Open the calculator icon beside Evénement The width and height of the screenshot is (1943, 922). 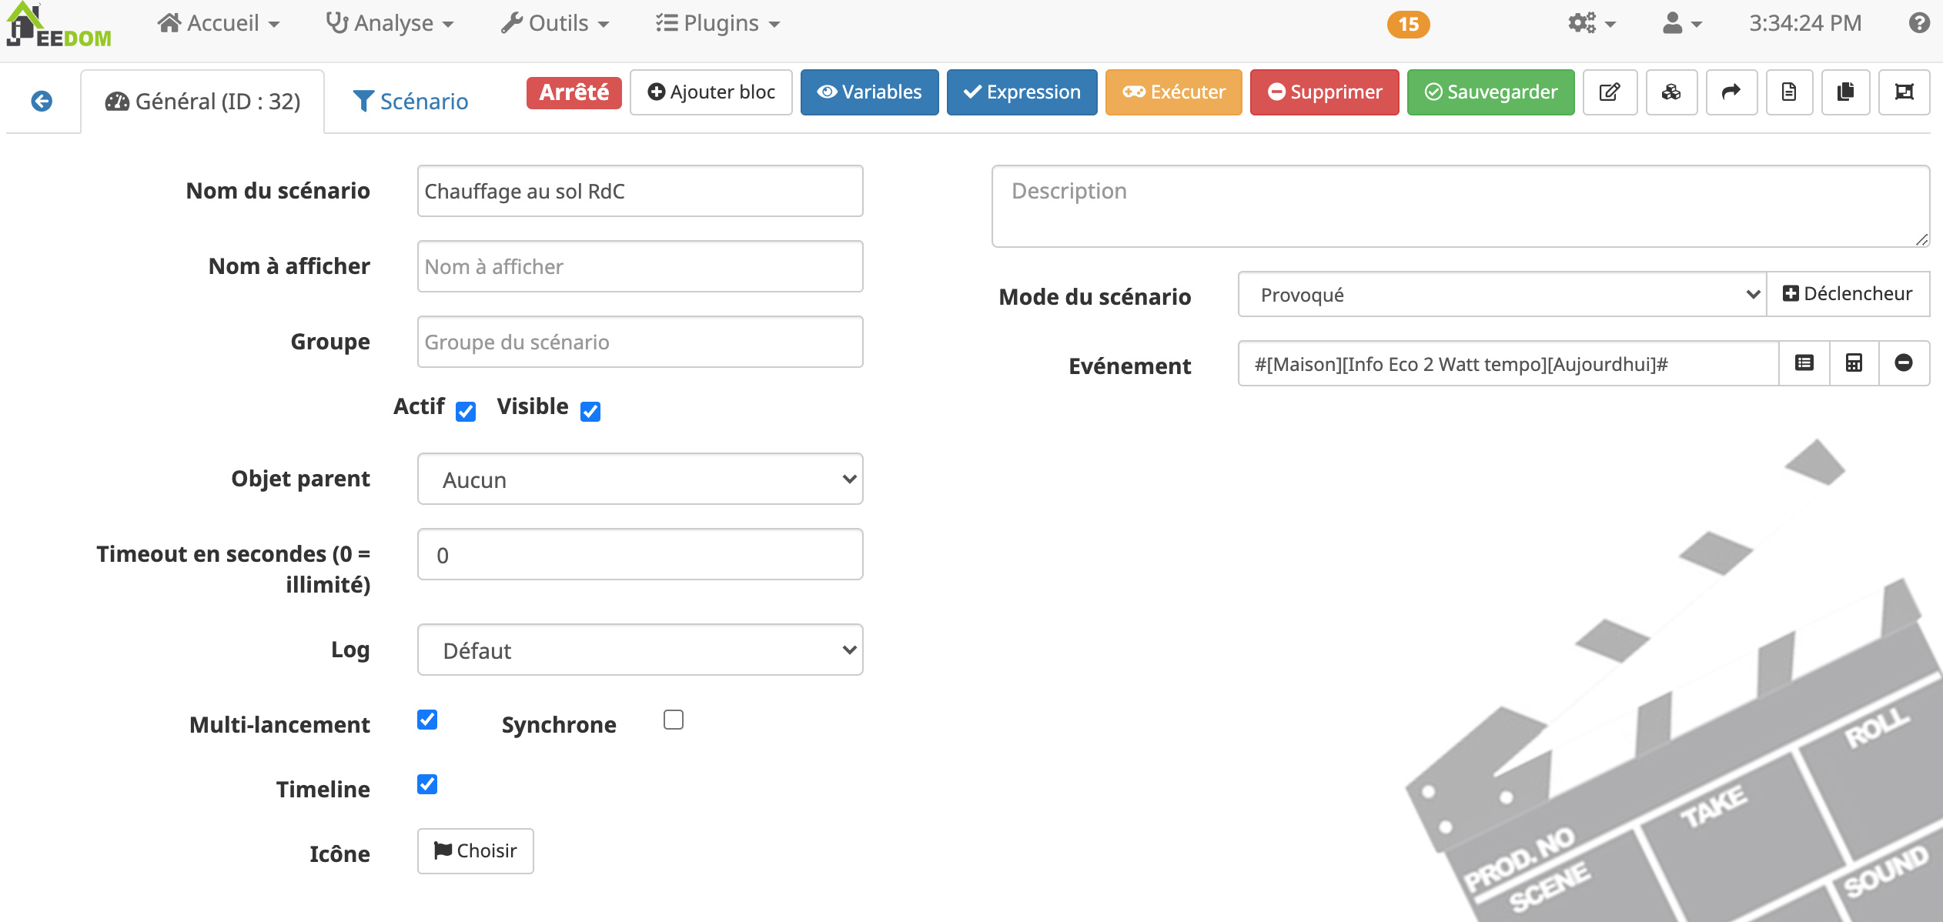(1854, 363)
